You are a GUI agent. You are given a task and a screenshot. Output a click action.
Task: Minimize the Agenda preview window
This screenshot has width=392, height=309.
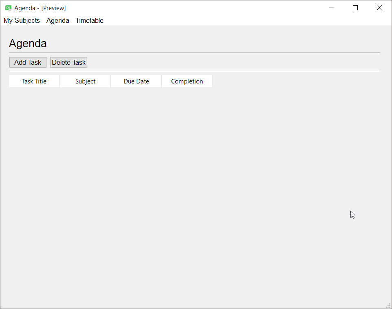pos(332,8)
